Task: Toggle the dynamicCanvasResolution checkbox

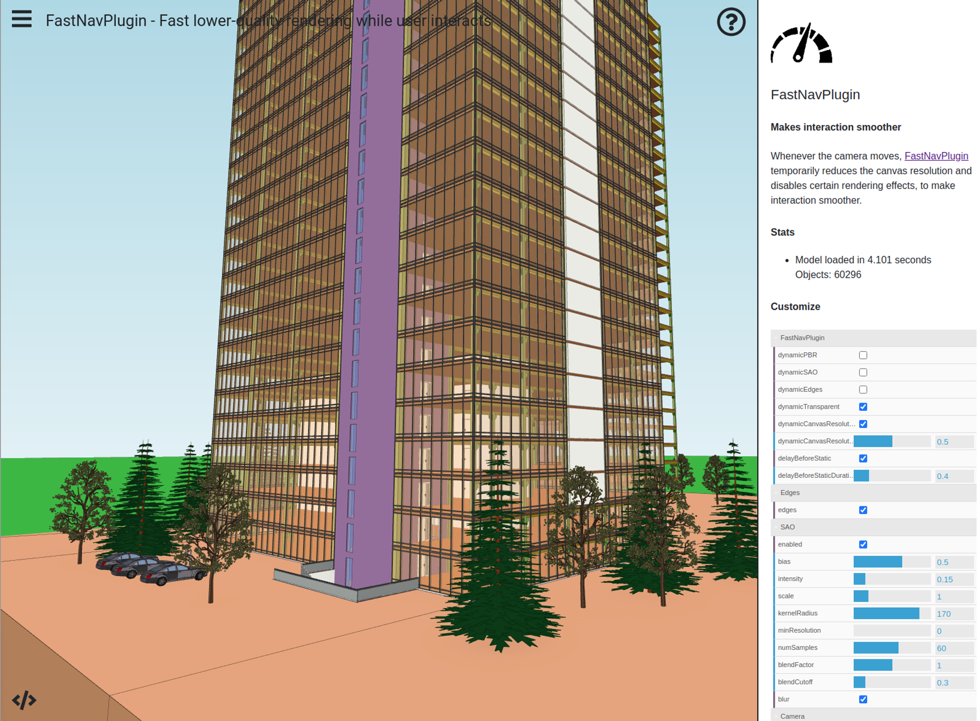Action: (x=863, y=423)
